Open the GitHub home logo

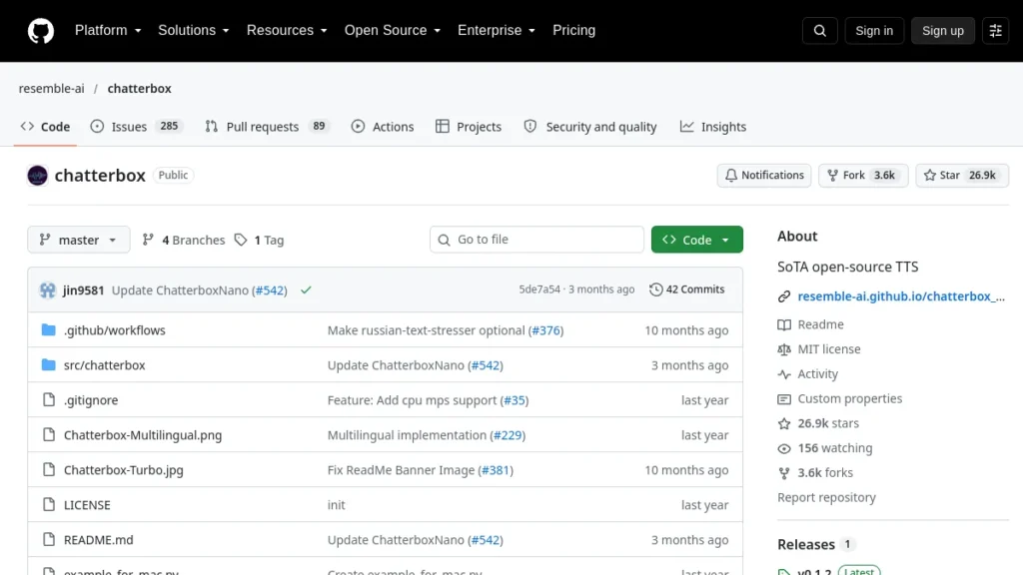point(40,31)
